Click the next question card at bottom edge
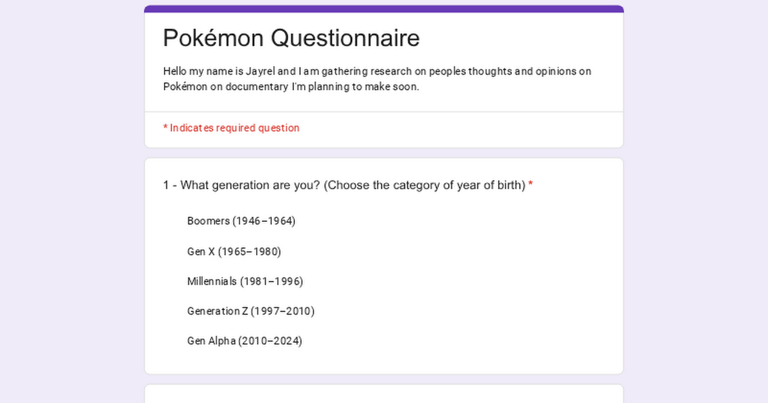The image size is (768, 403). (x=384, y=393)
